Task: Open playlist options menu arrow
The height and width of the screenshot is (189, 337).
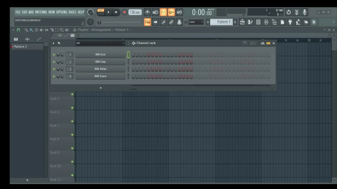Action: pos(13,30)
